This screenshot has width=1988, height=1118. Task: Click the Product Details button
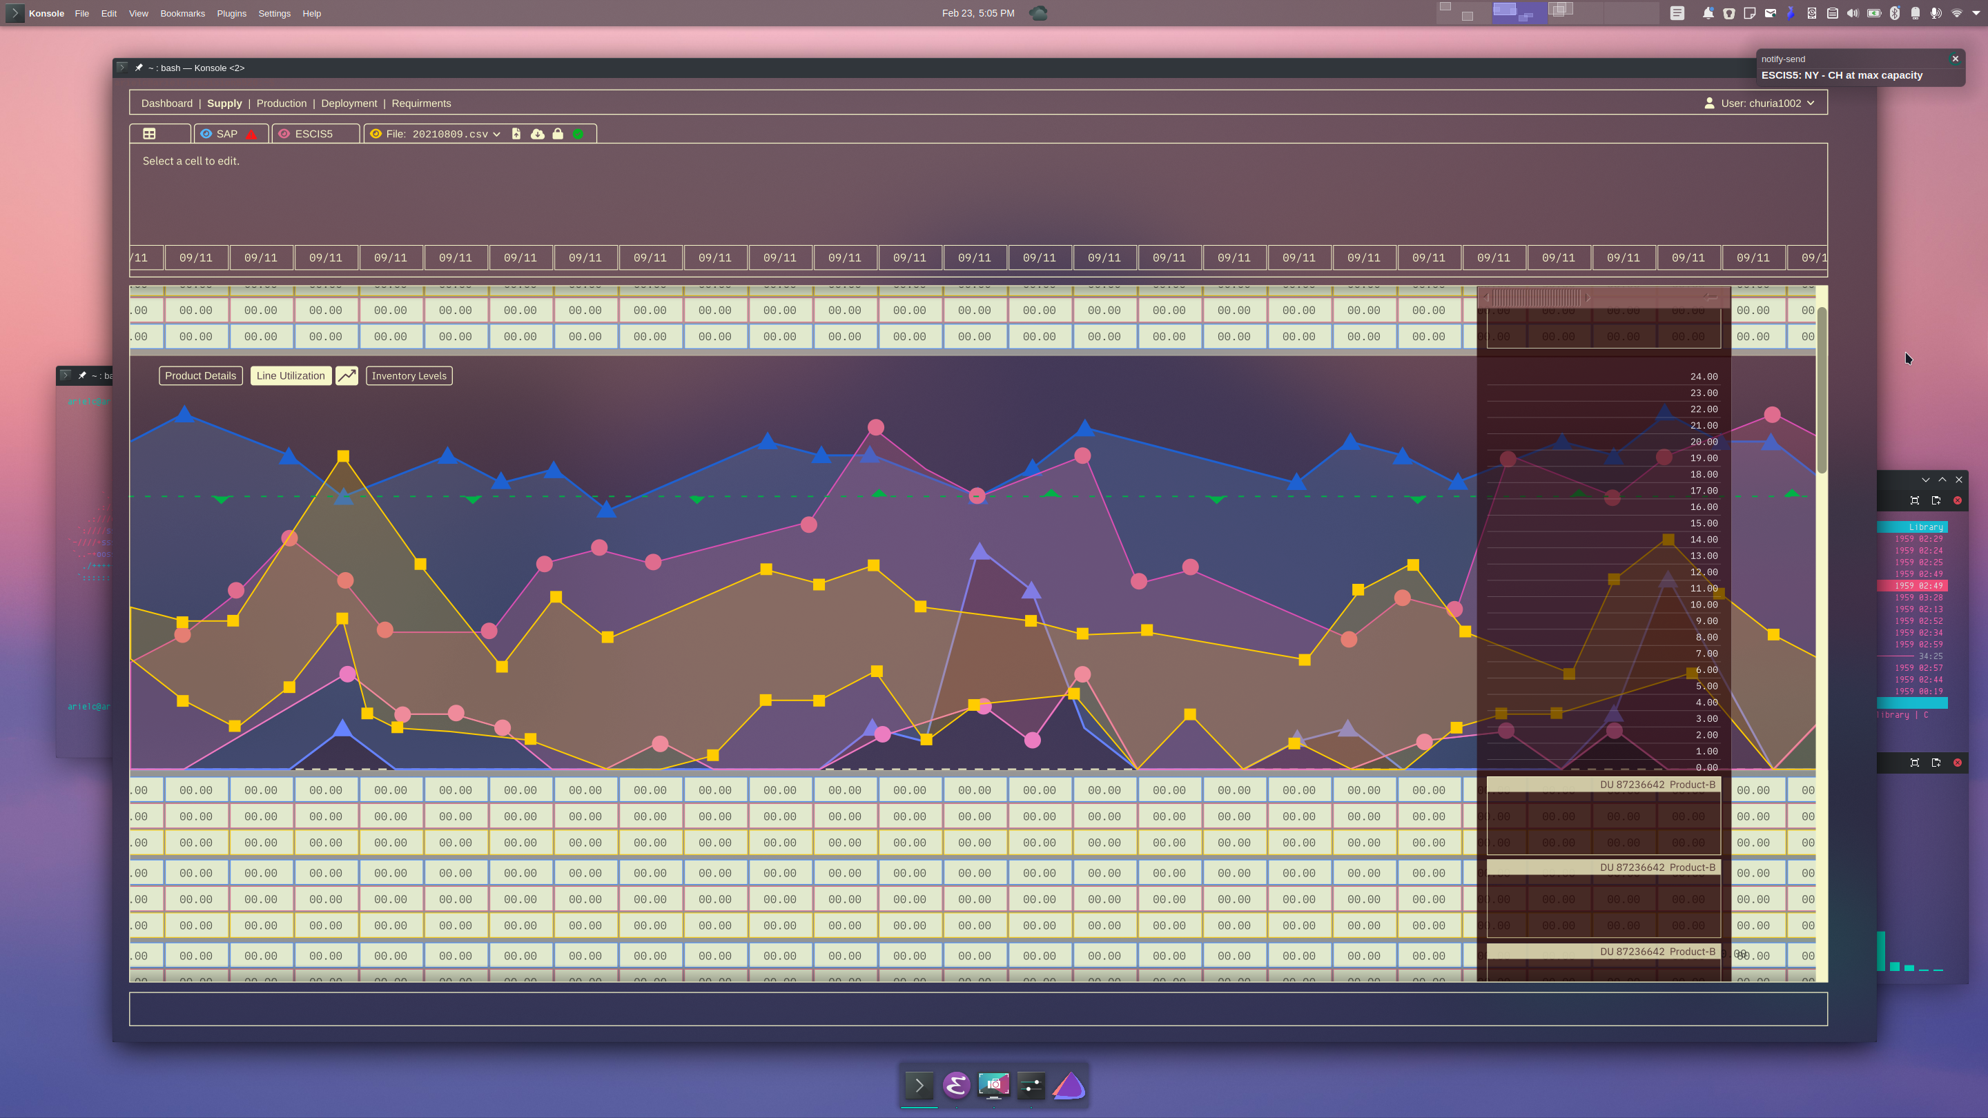coord(201,375)
